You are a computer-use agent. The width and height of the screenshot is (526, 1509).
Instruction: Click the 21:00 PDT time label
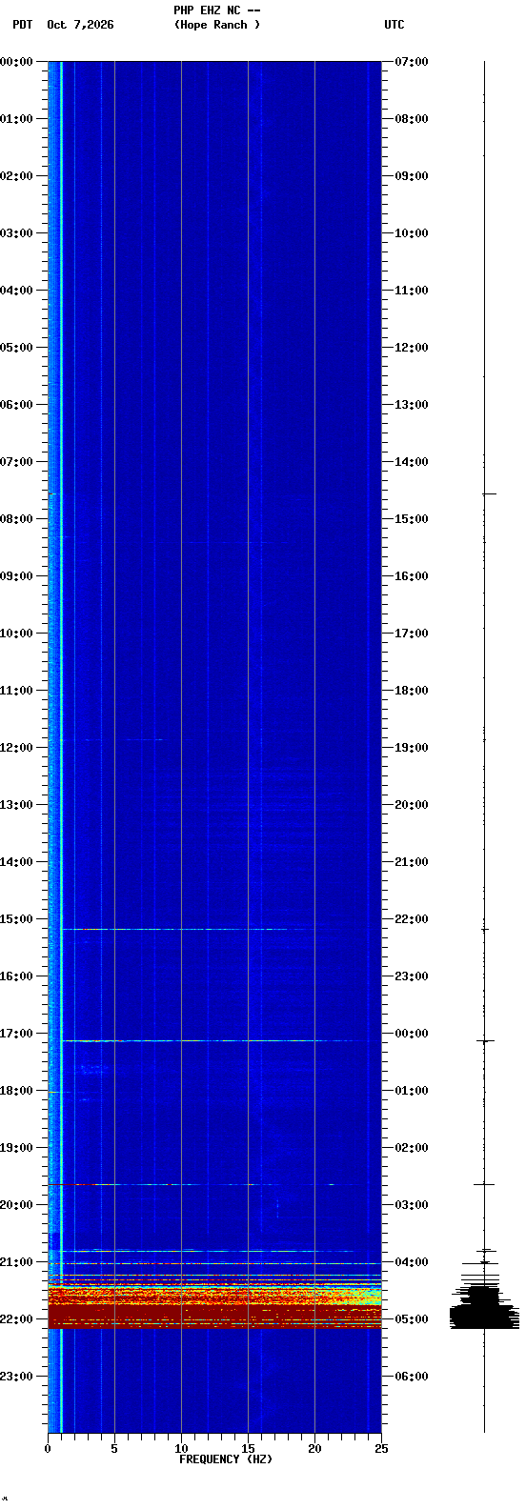[16, 1262]
